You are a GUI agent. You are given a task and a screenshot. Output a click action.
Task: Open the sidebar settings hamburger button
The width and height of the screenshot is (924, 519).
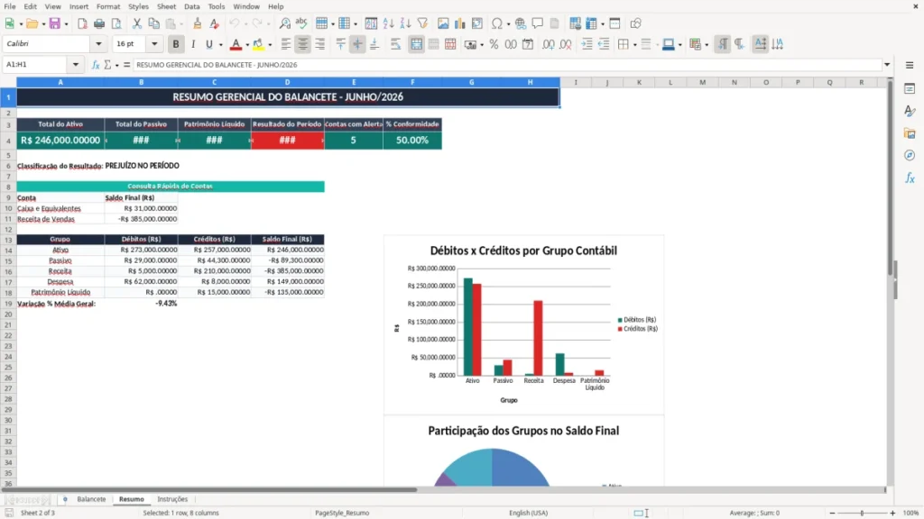click(910, 65)
